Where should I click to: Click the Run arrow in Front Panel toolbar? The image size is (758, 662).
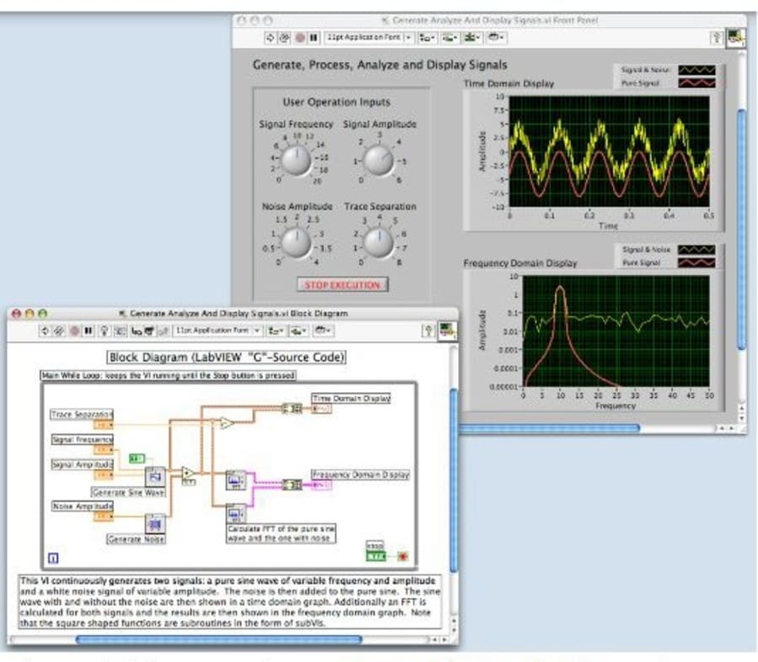pyautogui.click(x=270, y=37)
